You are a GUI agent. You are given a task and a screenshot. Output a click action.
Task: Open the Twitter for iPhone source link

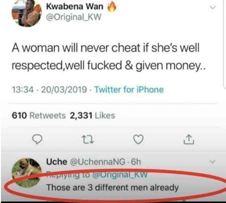click(129, 90)
